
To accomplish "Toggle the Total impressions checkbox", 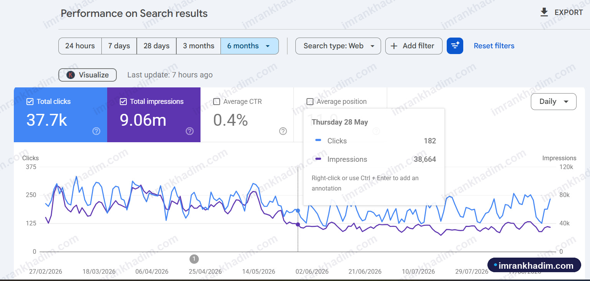I will [x=123, y=102].
